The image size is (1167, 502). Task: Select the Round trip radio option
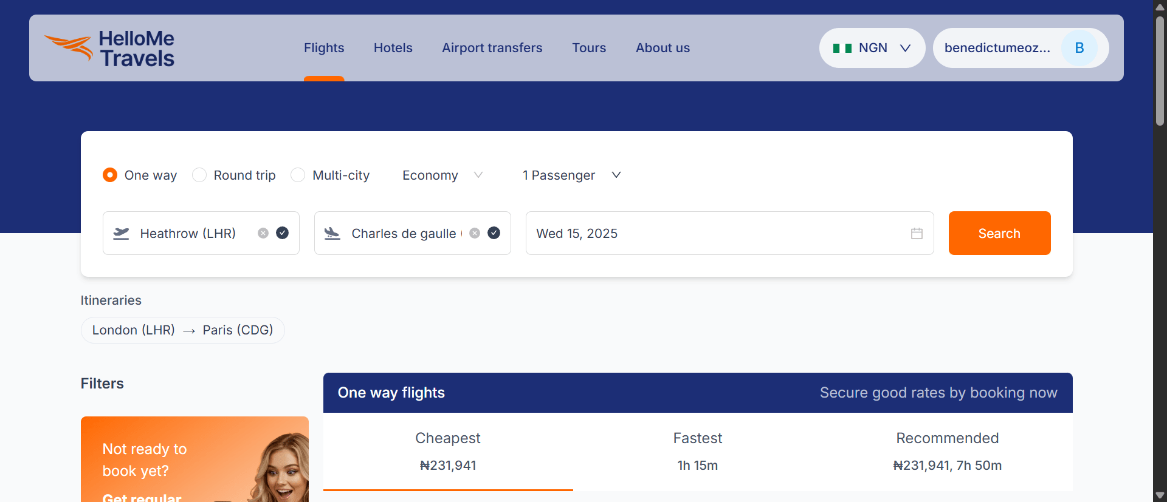(x=199, y=175)
